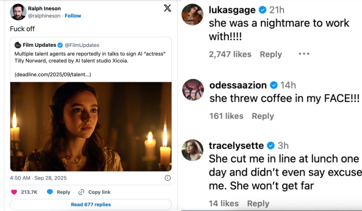
Task: Click the Film Updates avatar icon
Action: (18, 45)
